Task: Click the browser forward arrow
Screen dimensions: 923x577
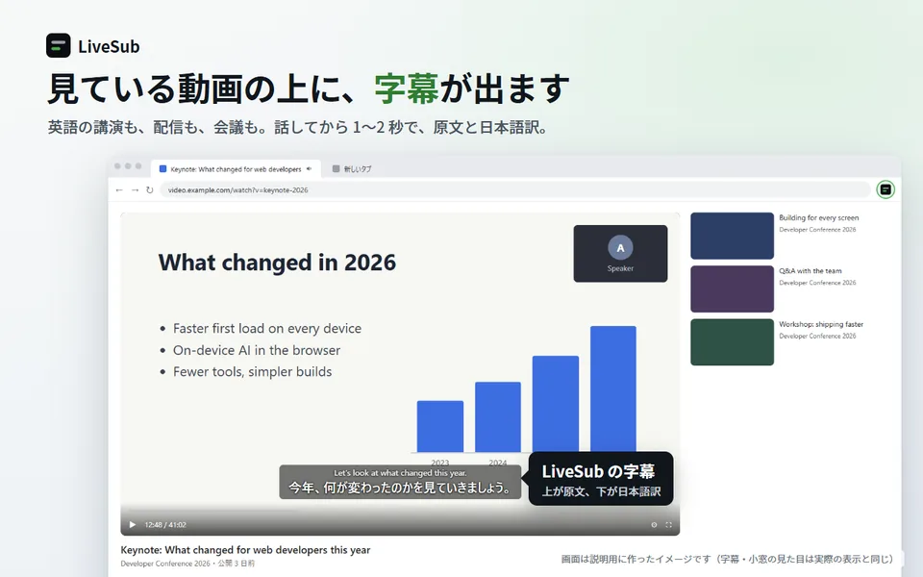Action: pos(135,190)
